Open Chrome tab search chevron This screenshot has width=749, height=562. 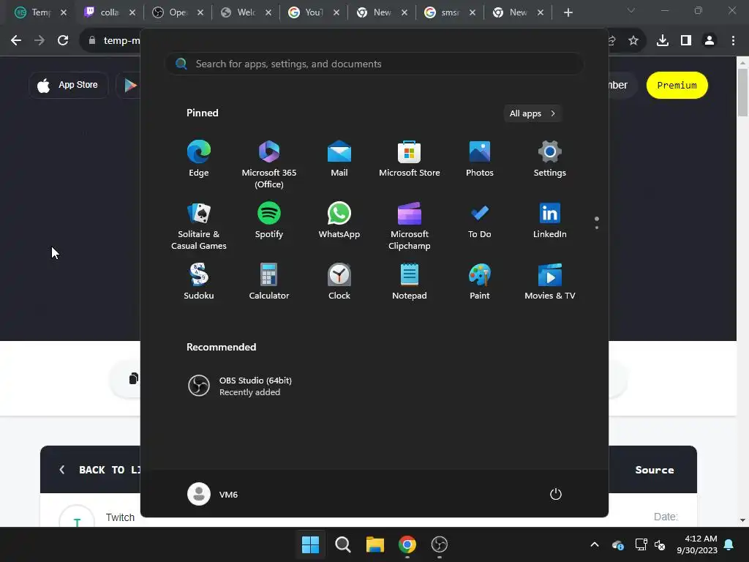[x=631, y=10]
